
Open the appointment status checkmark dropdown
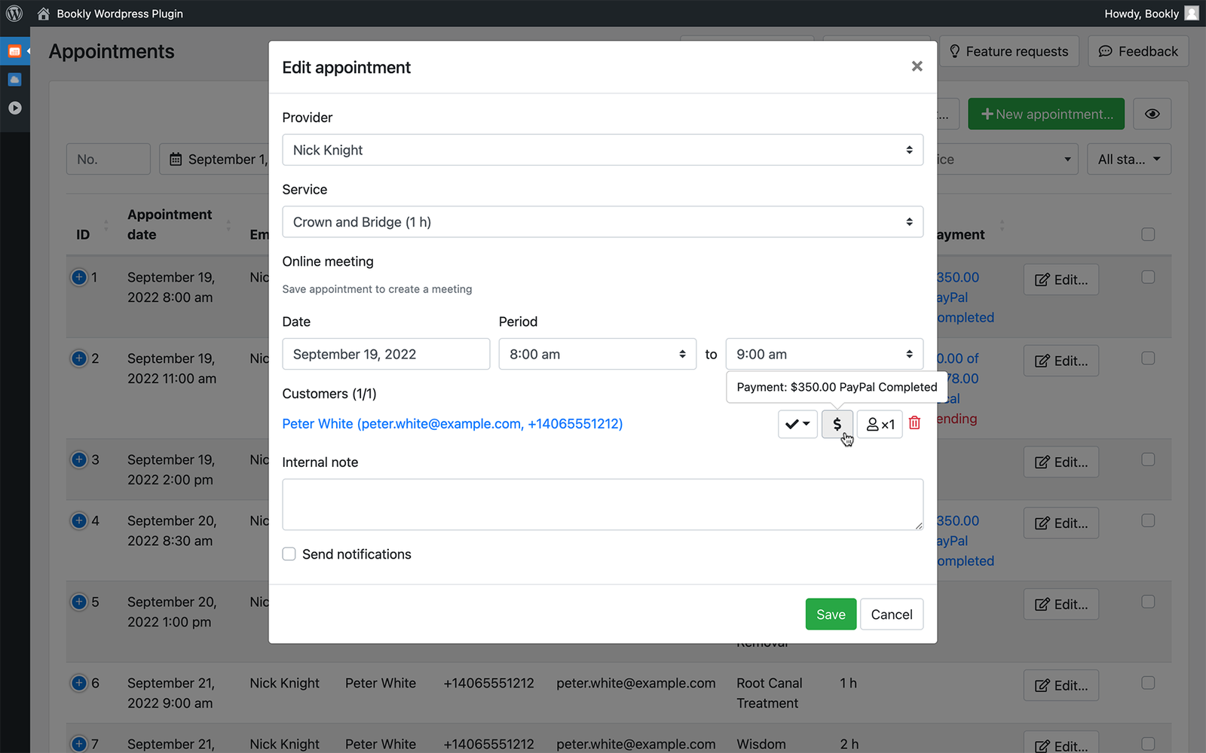tap(797, 423)
